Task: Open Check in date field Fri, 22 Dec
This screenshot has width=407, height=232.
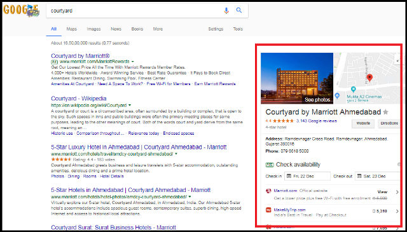Action: pyautogui.click(x=308, y=176)
